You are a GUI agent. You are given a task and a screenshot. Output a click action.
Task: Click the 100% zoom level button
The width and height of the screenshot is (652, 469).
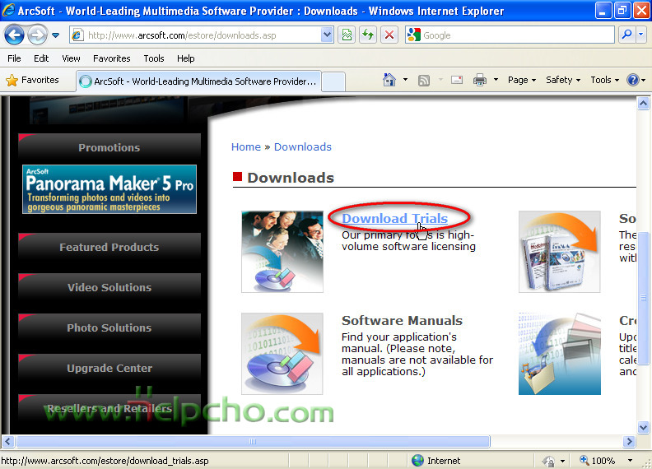click(x=598, y=461)
